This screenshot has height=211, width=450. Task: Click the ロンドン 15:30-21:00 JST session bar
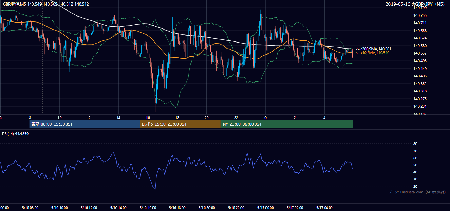(x=180, y=124)
